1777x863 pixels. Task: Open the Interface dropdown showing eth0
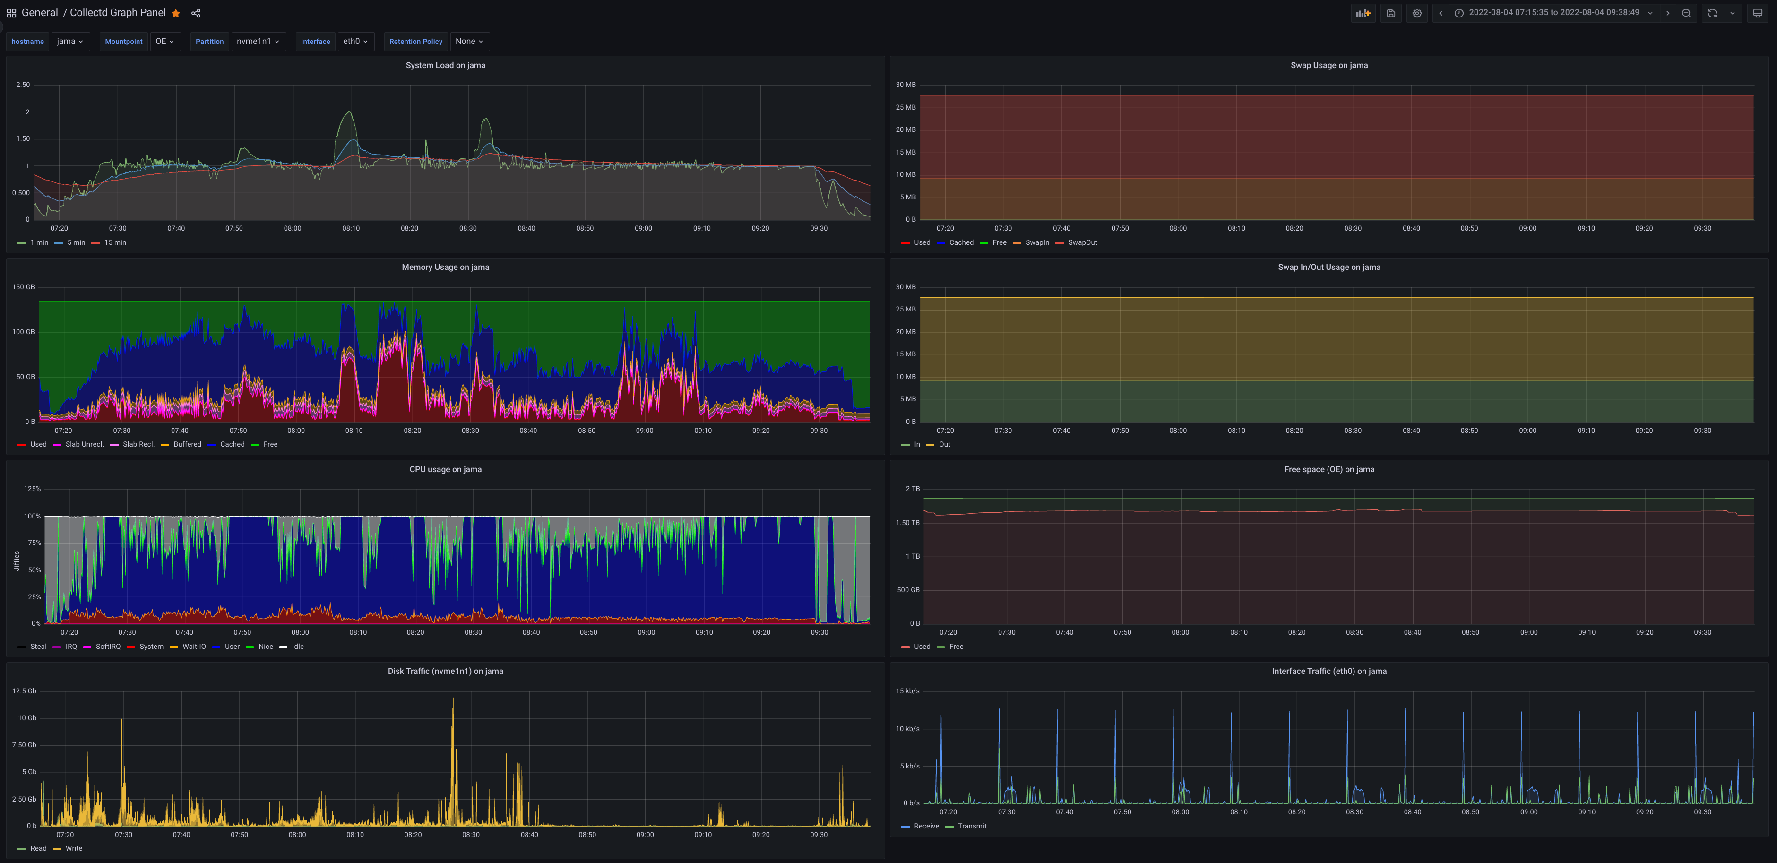pos(356,42)
